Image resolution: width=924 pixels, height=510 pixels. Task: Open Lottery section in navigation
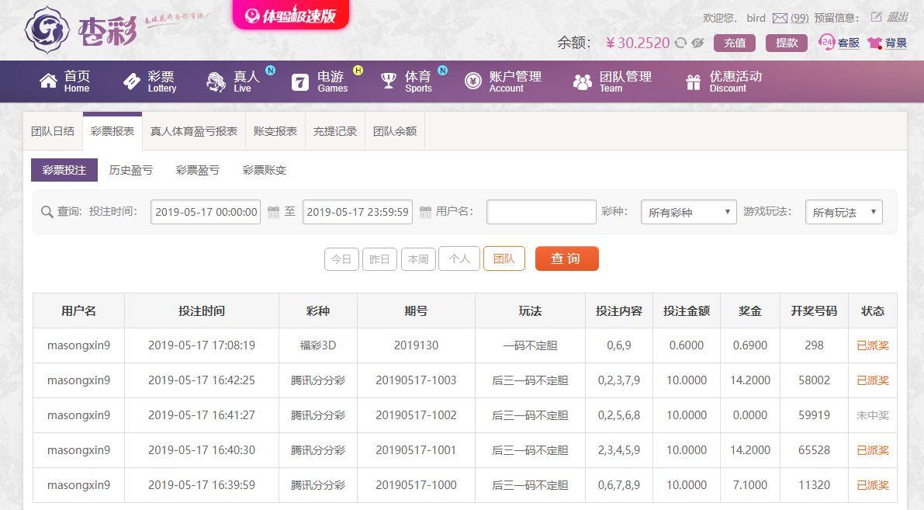(150, 82)
